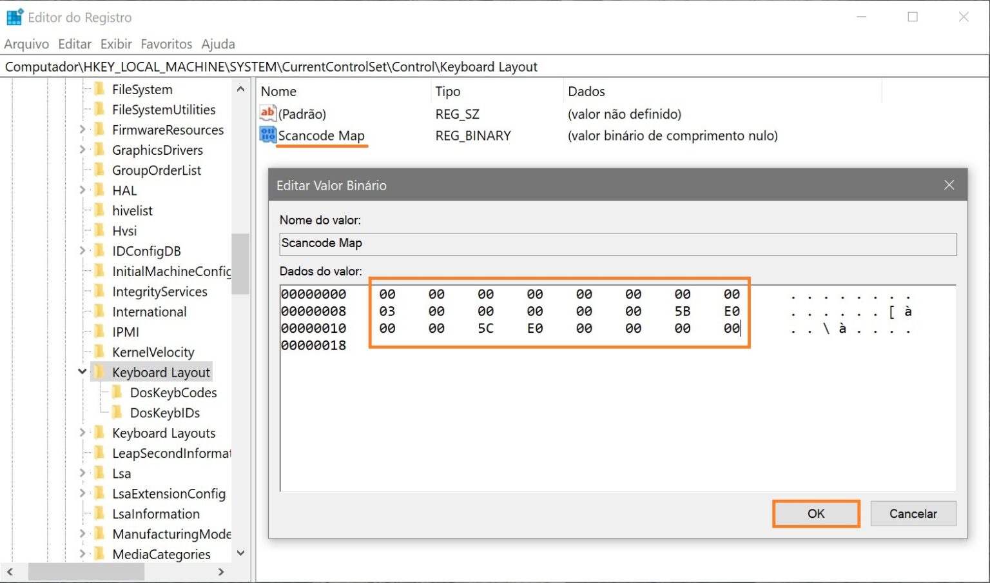Image resolution: width=990 pixels, height=583 pixels.
Task: Expand the Keyboard Layouts key
Action: click(82, 433)
